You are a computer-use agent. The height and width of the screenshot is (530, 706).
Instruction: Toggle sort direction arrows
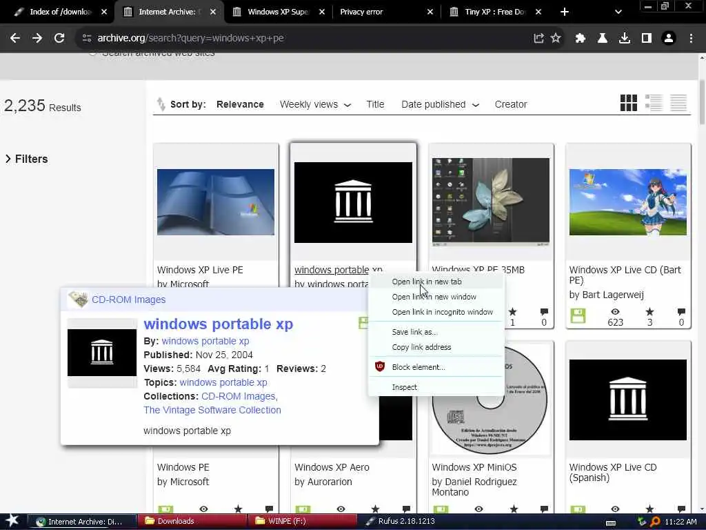(x=161, y=104)
